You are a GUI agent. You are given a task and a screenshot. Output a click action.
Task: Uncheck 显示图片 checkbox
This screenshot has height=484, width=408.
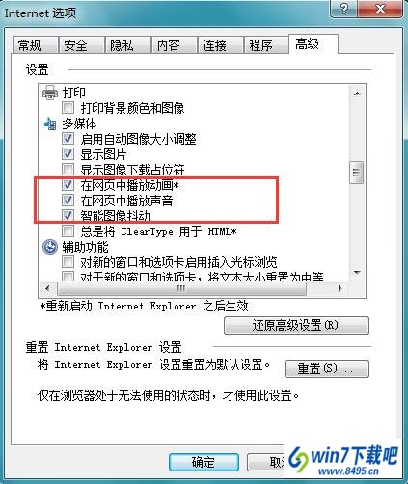pyautogui.click(x=68, y=154)
